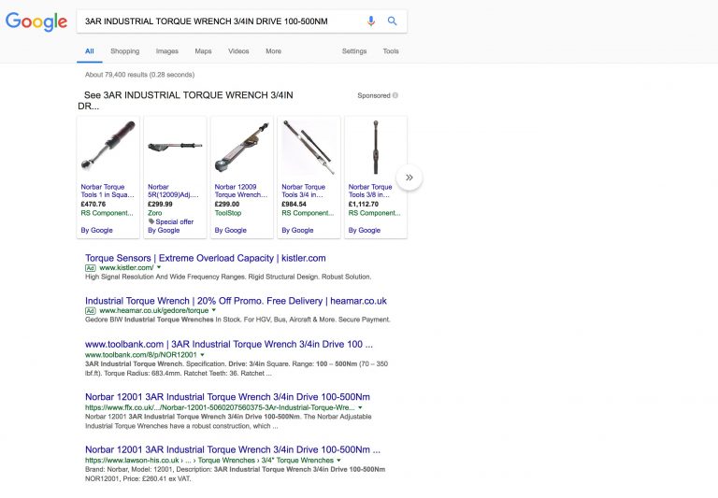
Task: Switch to the All tab
Action: (90, 51)
